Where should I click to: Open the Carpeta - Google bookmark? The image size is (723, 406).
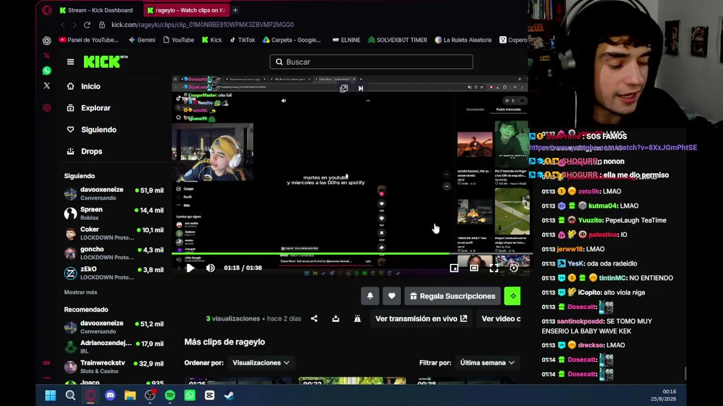tap(291, 40)
